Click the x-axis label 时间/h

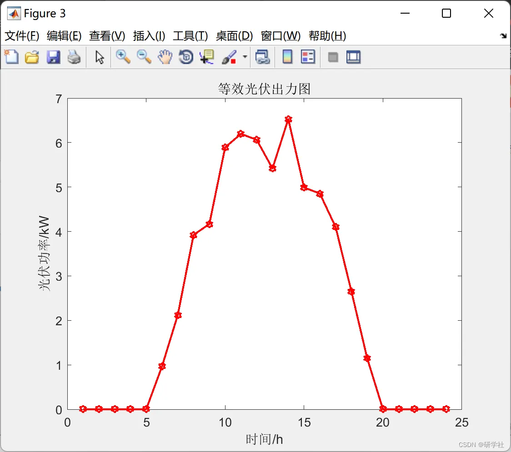point(264,439)
